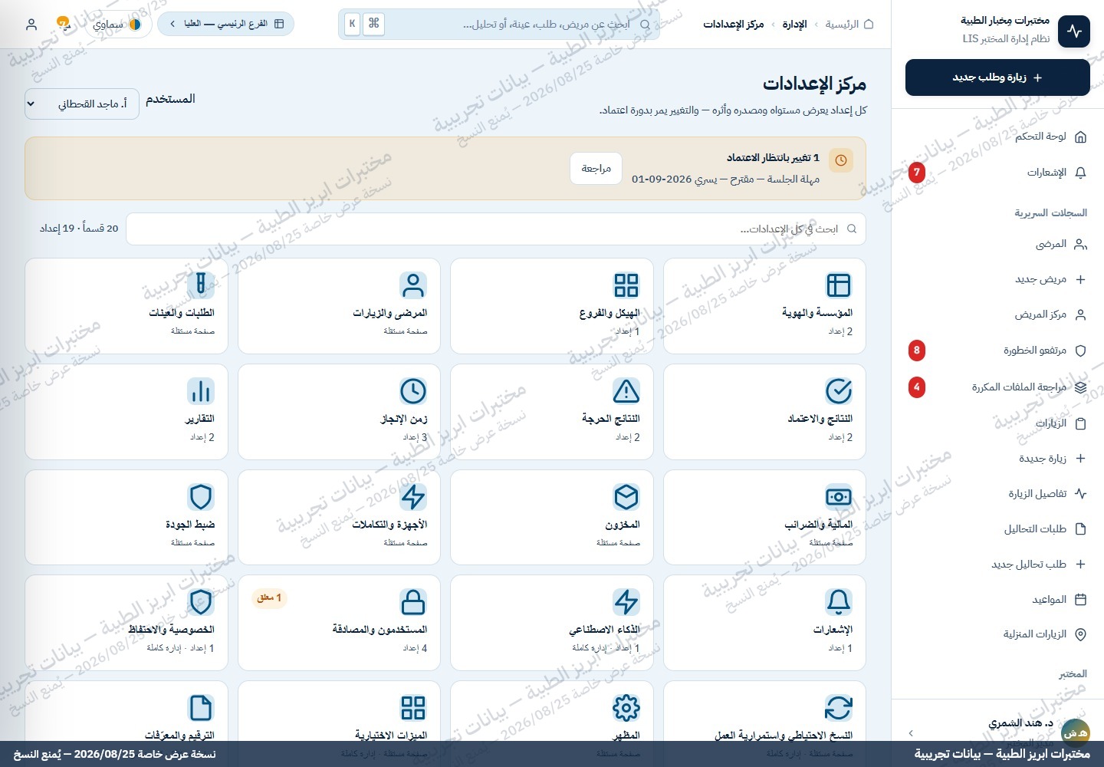The width and height of the screenshot is (1104, 767).
Task: Open the ضبط الجودة settings card
Action: (x=127, y=518)
